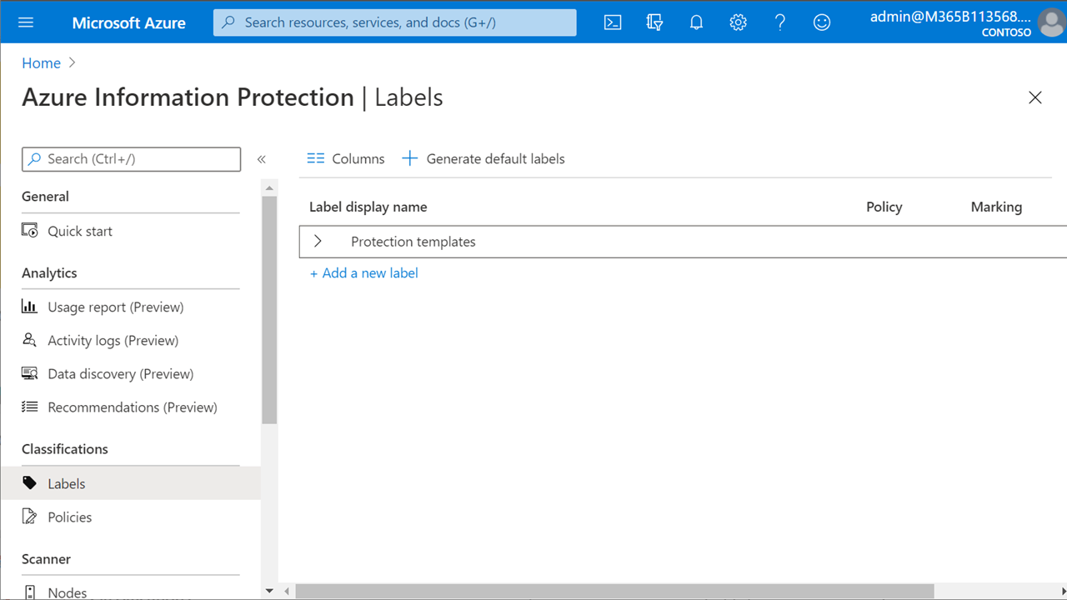The height and width of the screenshot is (600, 1067).
Task: Click the plus icon for default labels
Action: click(x=409, y=158)
